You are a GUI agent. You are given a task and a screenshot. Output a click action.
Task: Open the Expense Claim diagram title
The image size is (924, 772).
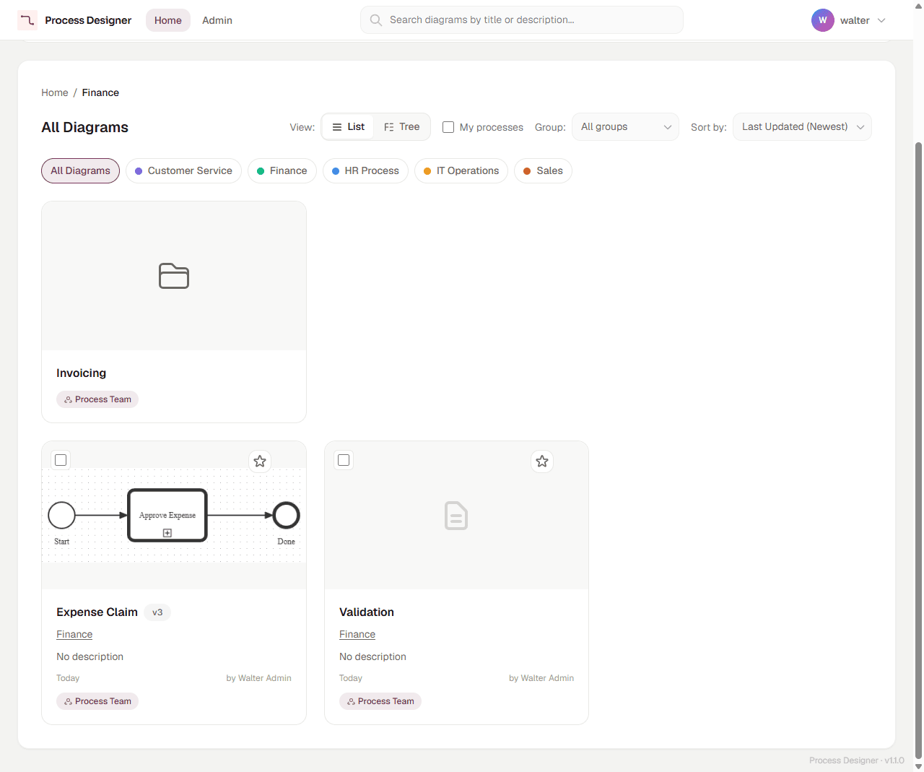click(97, 612)
